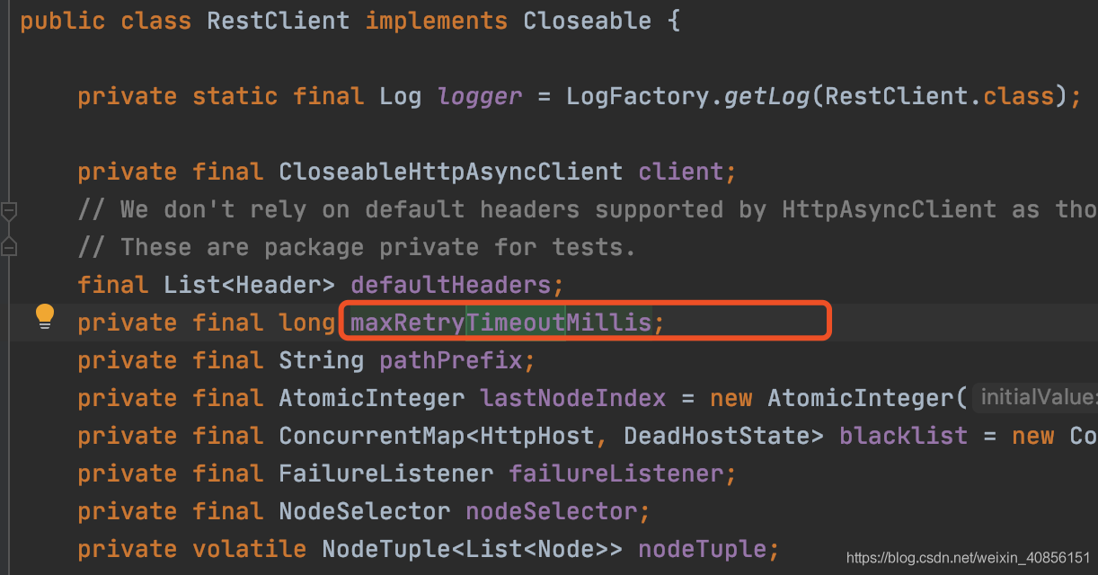This screenshot has height=575, width=1098.
Task: Click the lower fold marker beside the package private comment
Action: 9,245
